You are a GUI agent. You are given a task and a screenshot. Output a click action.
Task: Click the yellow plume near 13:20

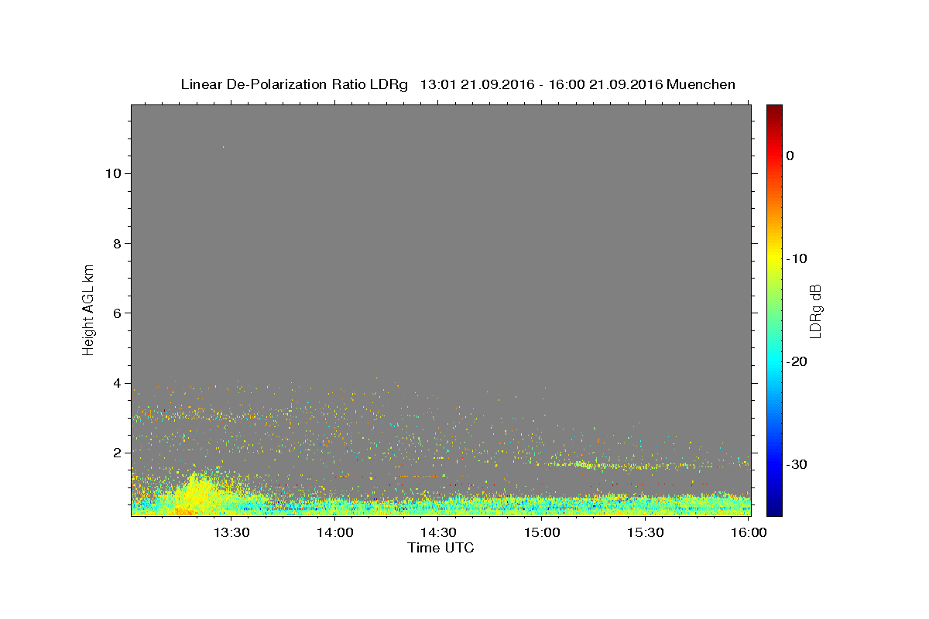tap(195, 494)
